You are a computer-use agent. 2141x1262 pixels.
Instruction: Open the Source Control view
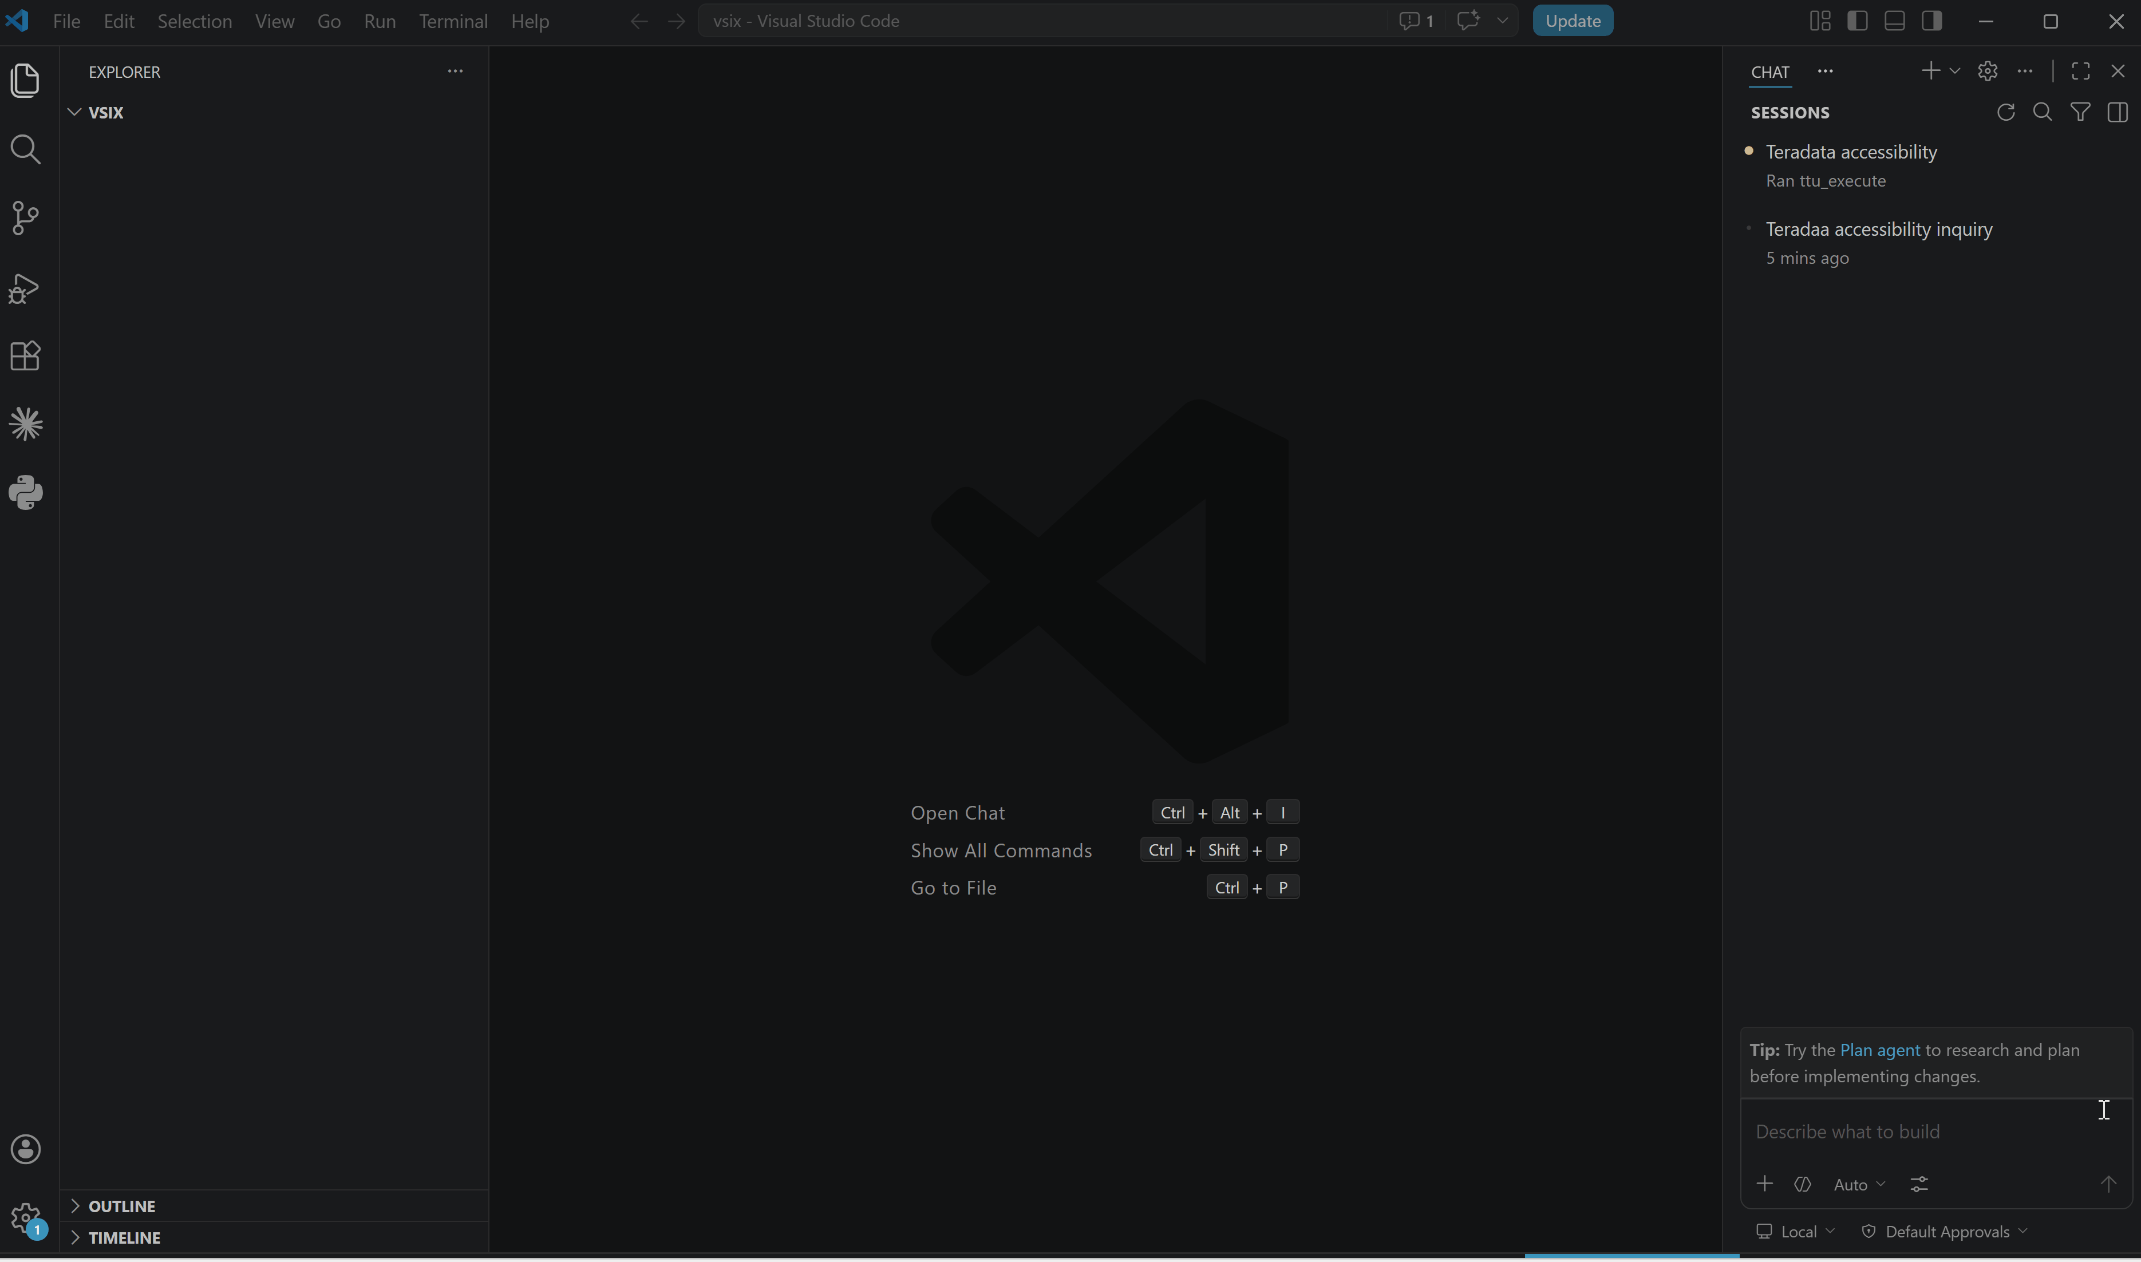point(26,219)
